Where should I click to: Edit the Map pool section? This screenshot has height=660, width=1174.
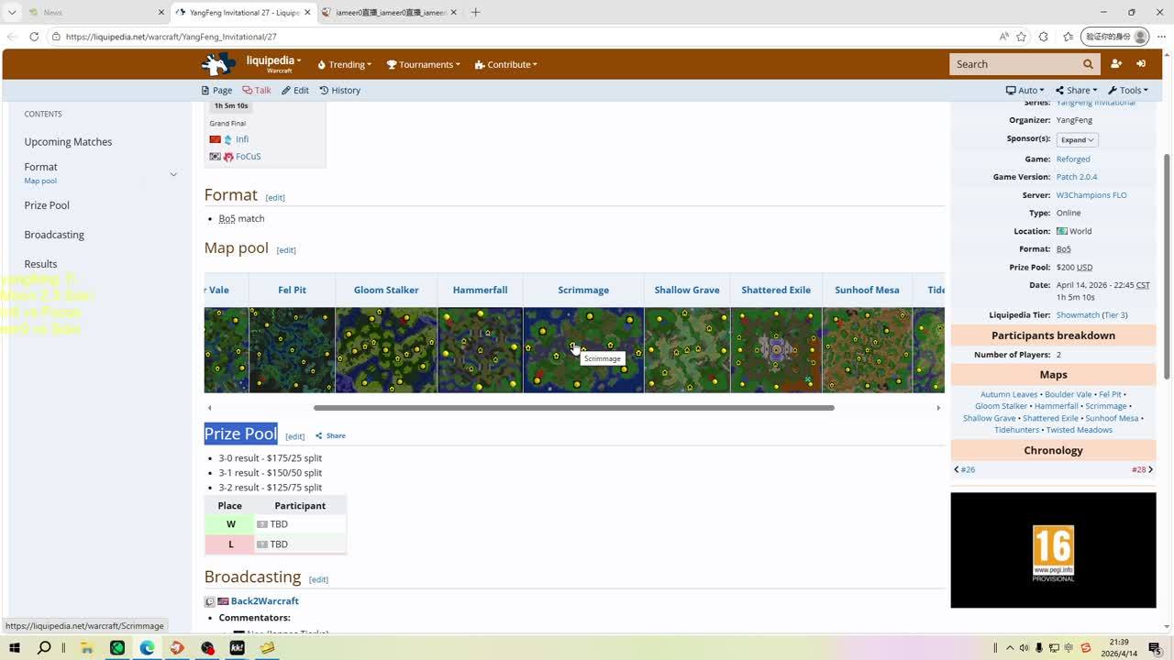pos(286,250)
